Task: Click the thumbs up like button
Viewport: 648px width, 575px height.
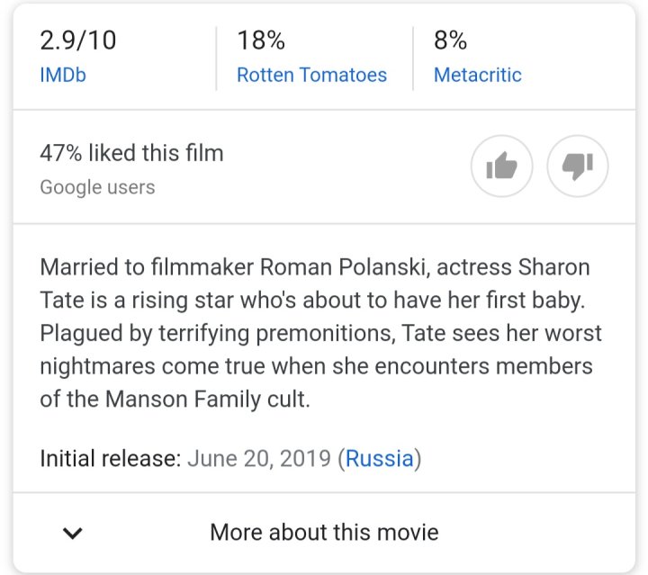Action: [501, 166]
